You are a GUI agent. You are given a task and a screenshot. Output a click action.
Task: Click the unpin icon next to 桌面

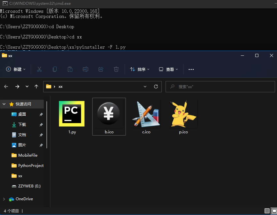(x=41, y=114)
